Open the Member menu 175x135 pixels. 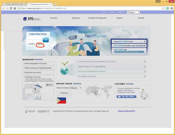click(x=141, y=18)
